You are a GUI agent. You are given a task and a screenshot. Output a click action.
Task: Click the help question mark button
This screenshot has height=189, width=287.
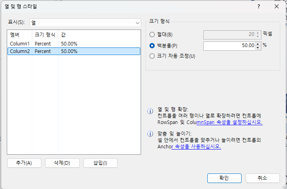point(259,7)
